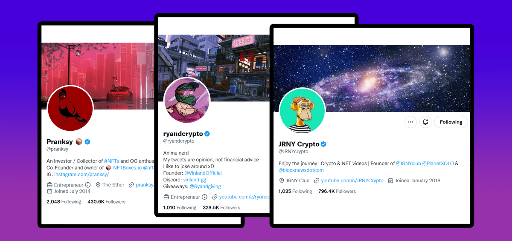The image size is (512, 241).
Task: Open instagram.com/pranksy/ link
Action: click(81, 175)
